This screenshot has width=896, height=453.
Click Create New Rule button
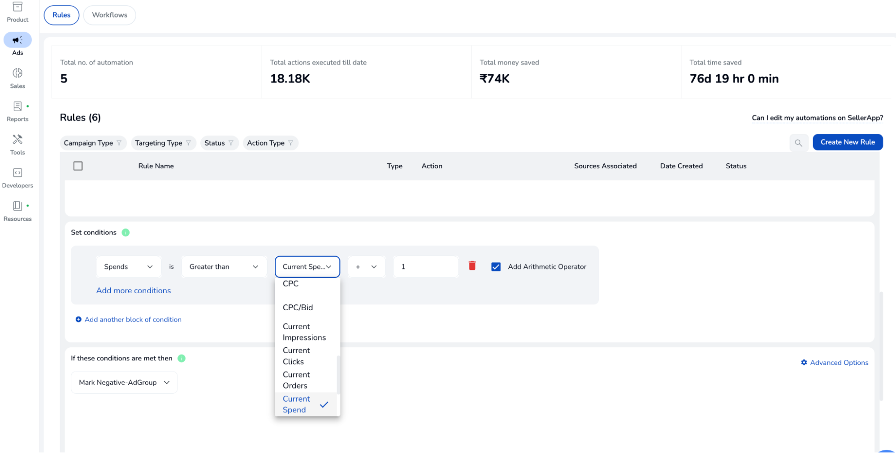pyautogui.click(x=848, y=142)
